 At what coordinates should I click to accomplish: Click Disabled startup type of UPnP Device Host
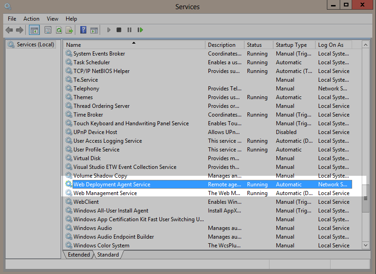[x=286, y=132]
